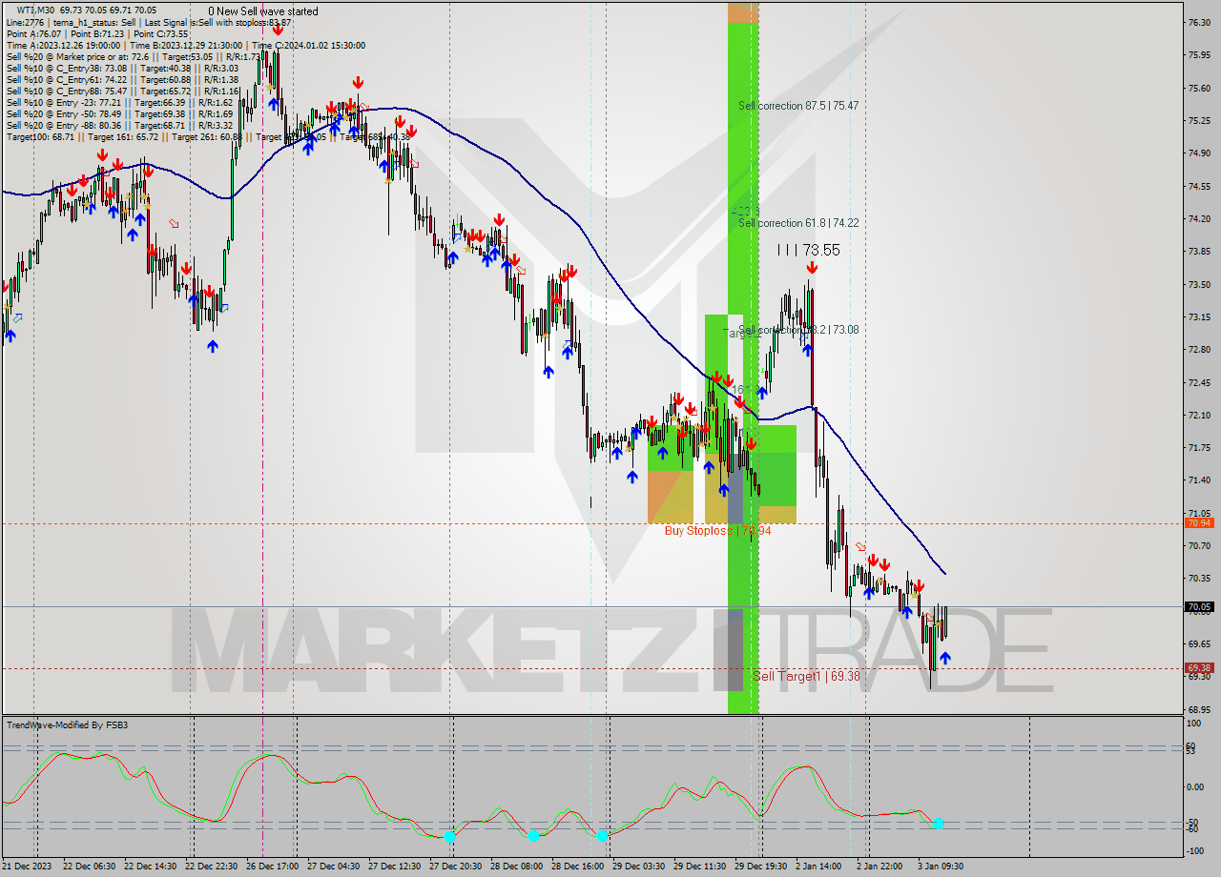The image size is (1221, 877).
Task: Click the orange 70.94 price tag on the axis
Action: click(1198, 523)
